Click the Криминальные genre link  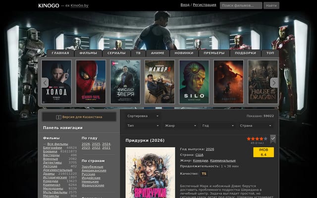(223, 160)
